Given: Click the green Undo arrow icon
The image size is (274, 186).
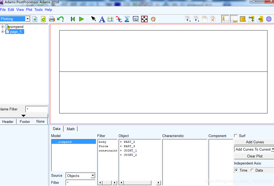Looking at the screenshot, I should pyautogui.click(x=60, y=19).
